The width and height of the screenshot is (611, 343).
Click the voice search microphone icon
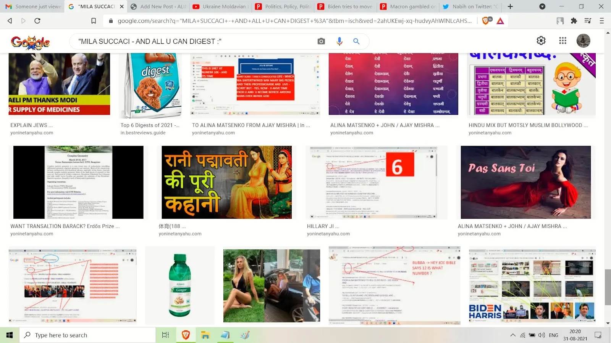(339, 41)
